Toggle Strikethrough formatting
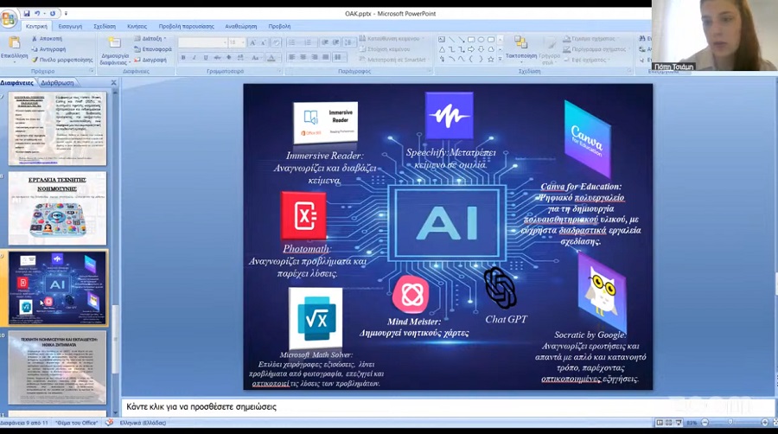Screen dimensions: 778x434 click(x=217, y=58)
